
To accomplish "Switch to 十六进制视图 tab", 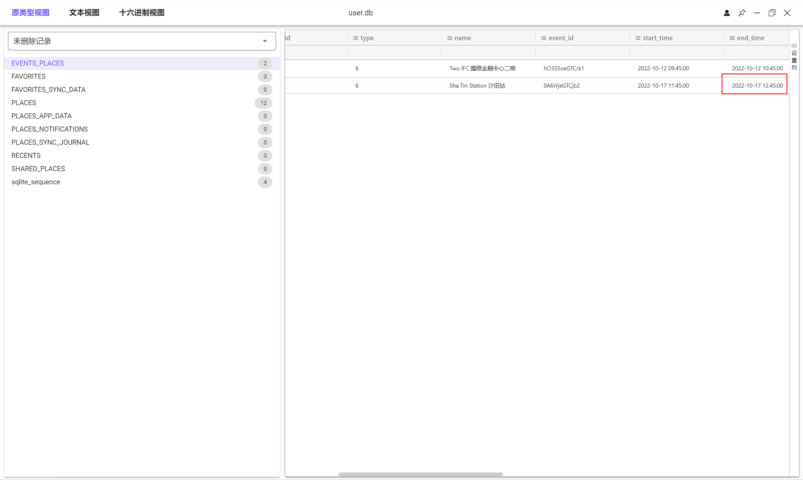I will point(142,13).
